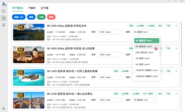
Task: Click the blue 推送 button
Action: (31, 17)
